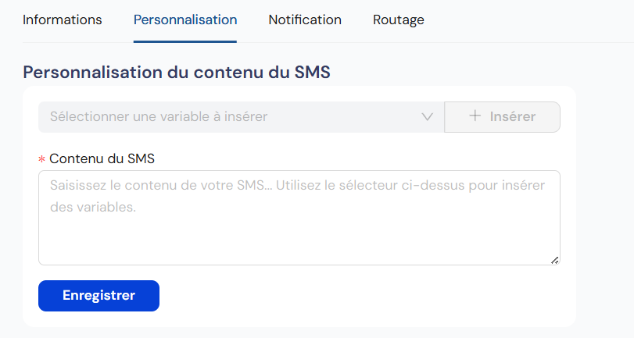Click the red required asterisk beside Contenu du SMS

(x=41, y=159)
